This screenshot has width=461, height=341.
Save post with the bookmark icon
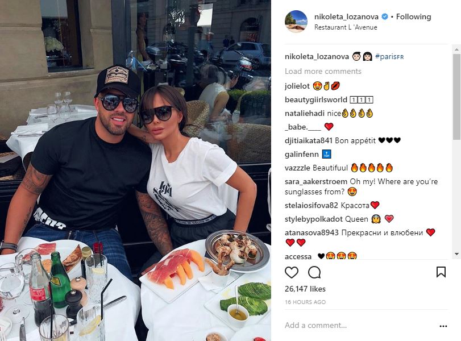coord(441,272)
